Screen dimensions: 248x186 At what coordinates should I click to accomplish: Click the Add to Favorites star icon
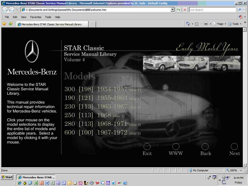pyautogui.click(x=11, y=24)
